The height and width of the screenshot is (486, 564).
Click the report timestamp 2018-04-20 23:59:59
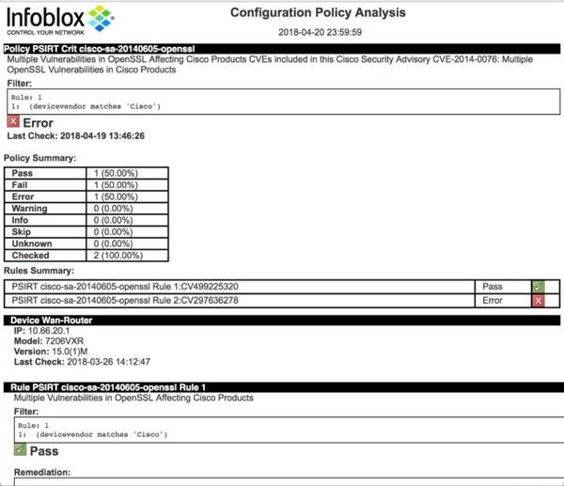coord(321,32)
